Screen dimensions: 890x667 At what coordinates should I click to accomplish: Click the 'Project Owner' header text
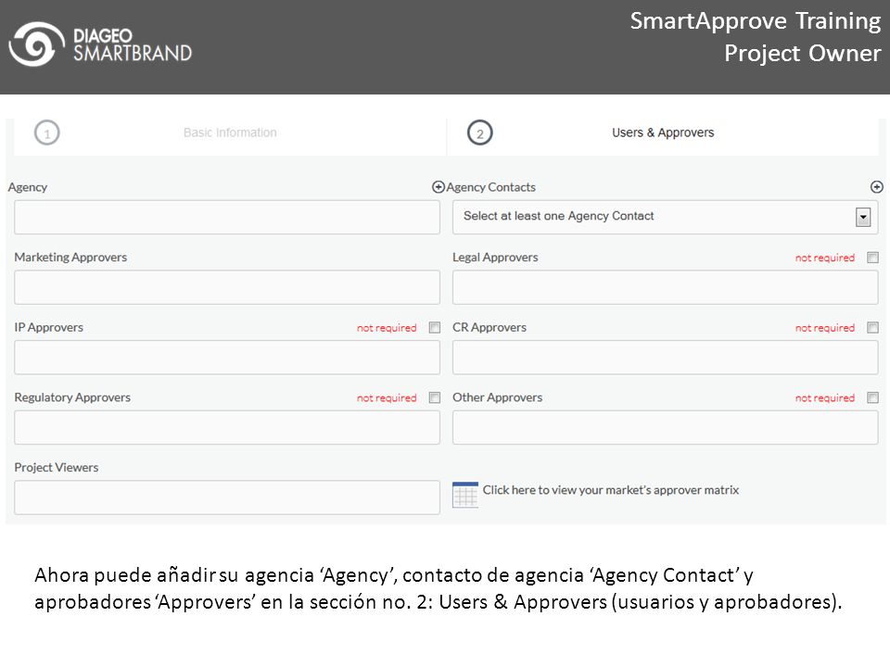(803, 54)
